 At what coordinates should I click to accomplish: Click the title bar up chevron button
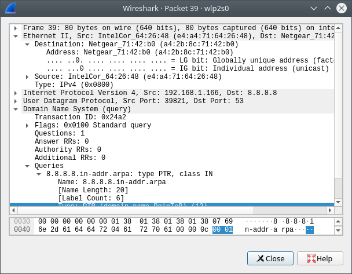pyautogui.click(x=328, y=8)
